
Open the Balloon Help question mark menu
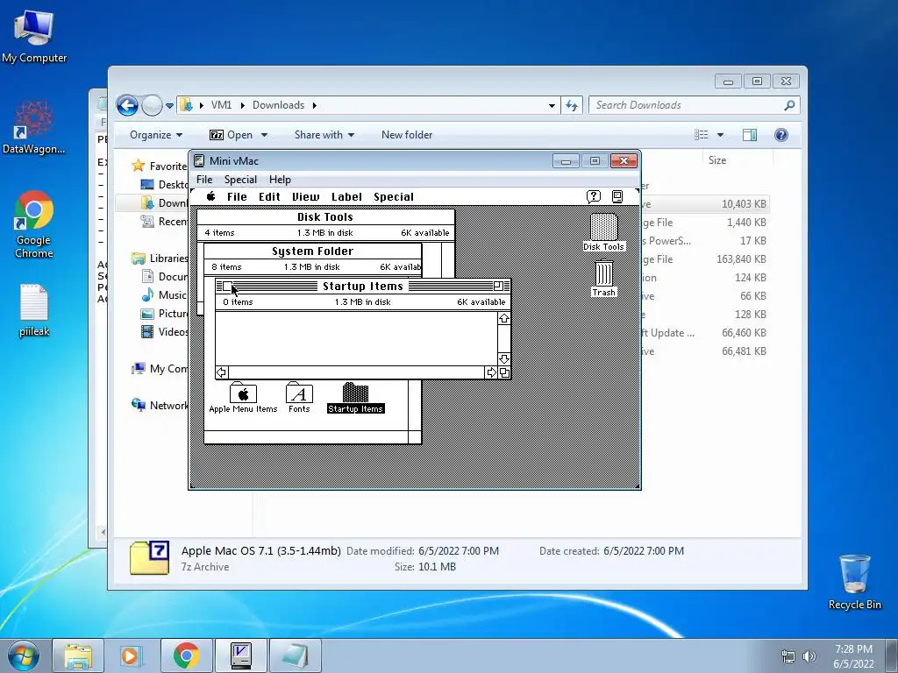pos(594,196)
